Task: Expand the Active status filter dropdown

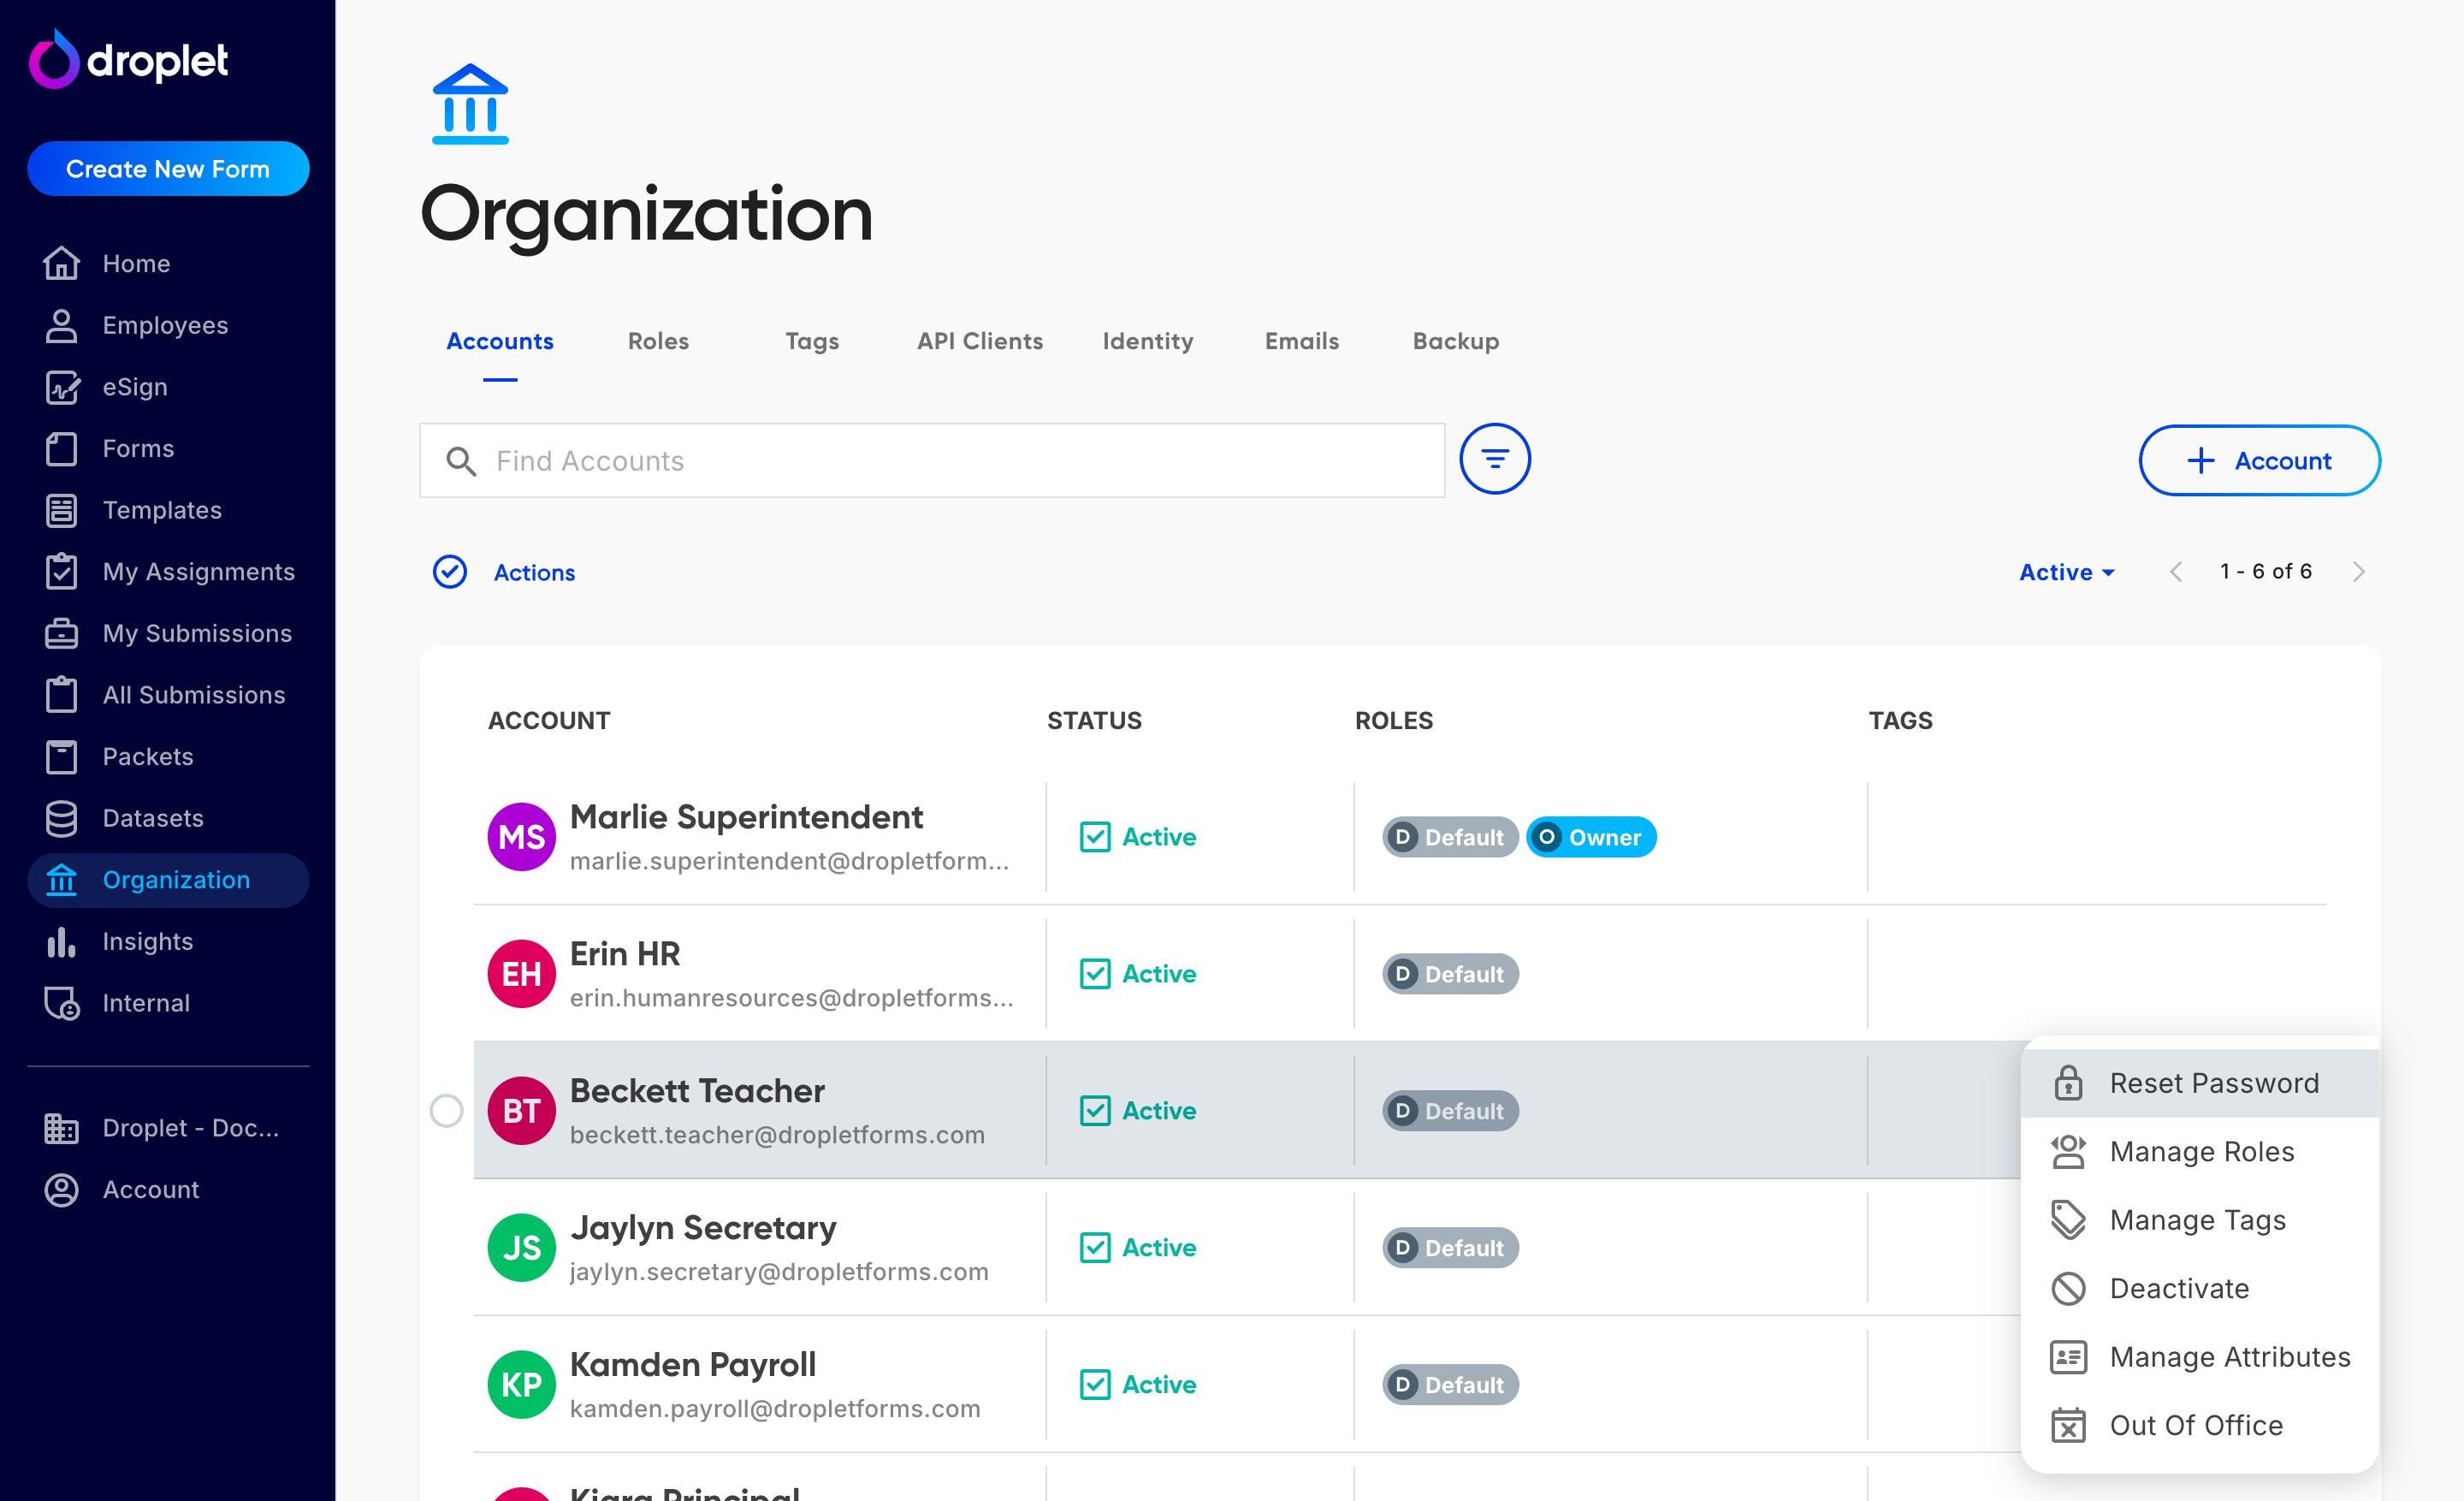Action: (2066, 572)
